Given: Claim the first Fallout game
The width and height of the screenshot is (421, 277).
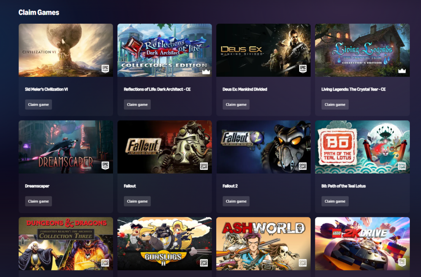Looking at the screenshot, I should 137,201.
